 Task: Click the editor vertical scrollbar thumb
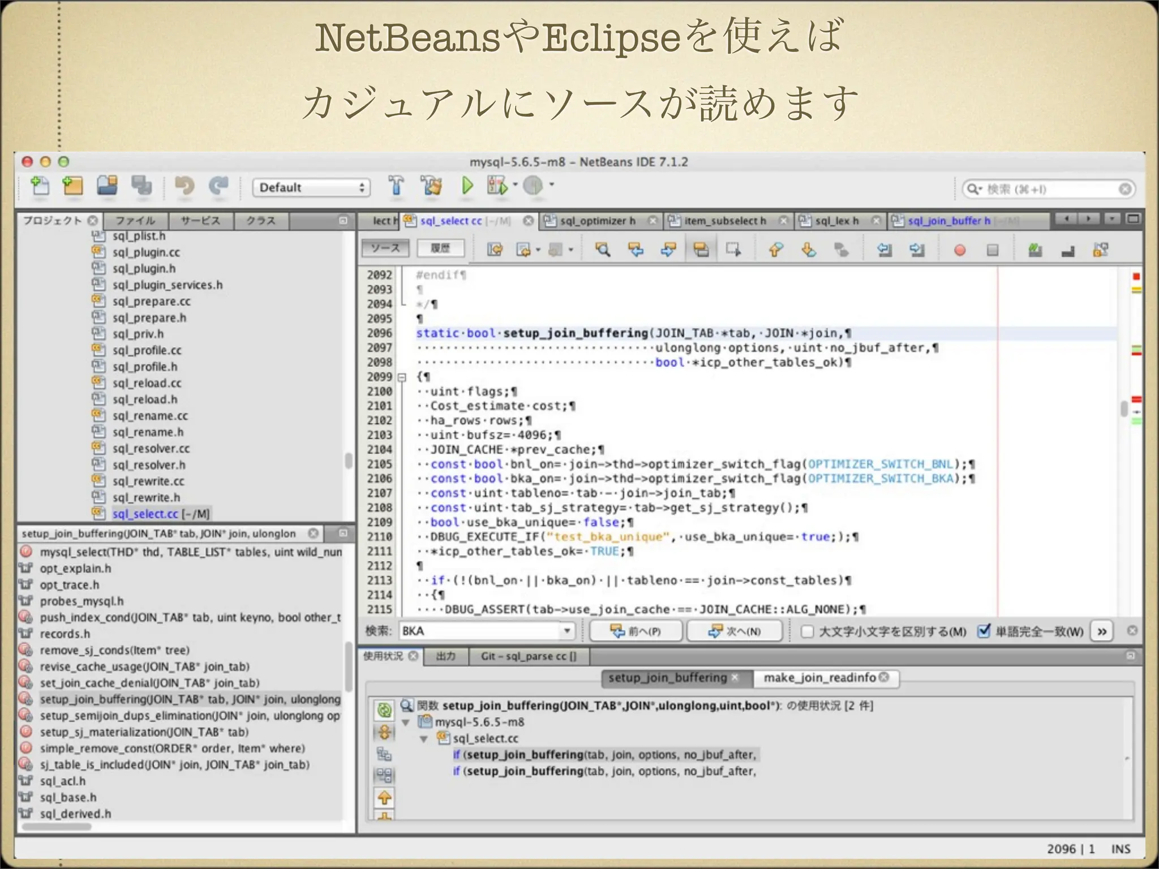tap(1124, 408)
